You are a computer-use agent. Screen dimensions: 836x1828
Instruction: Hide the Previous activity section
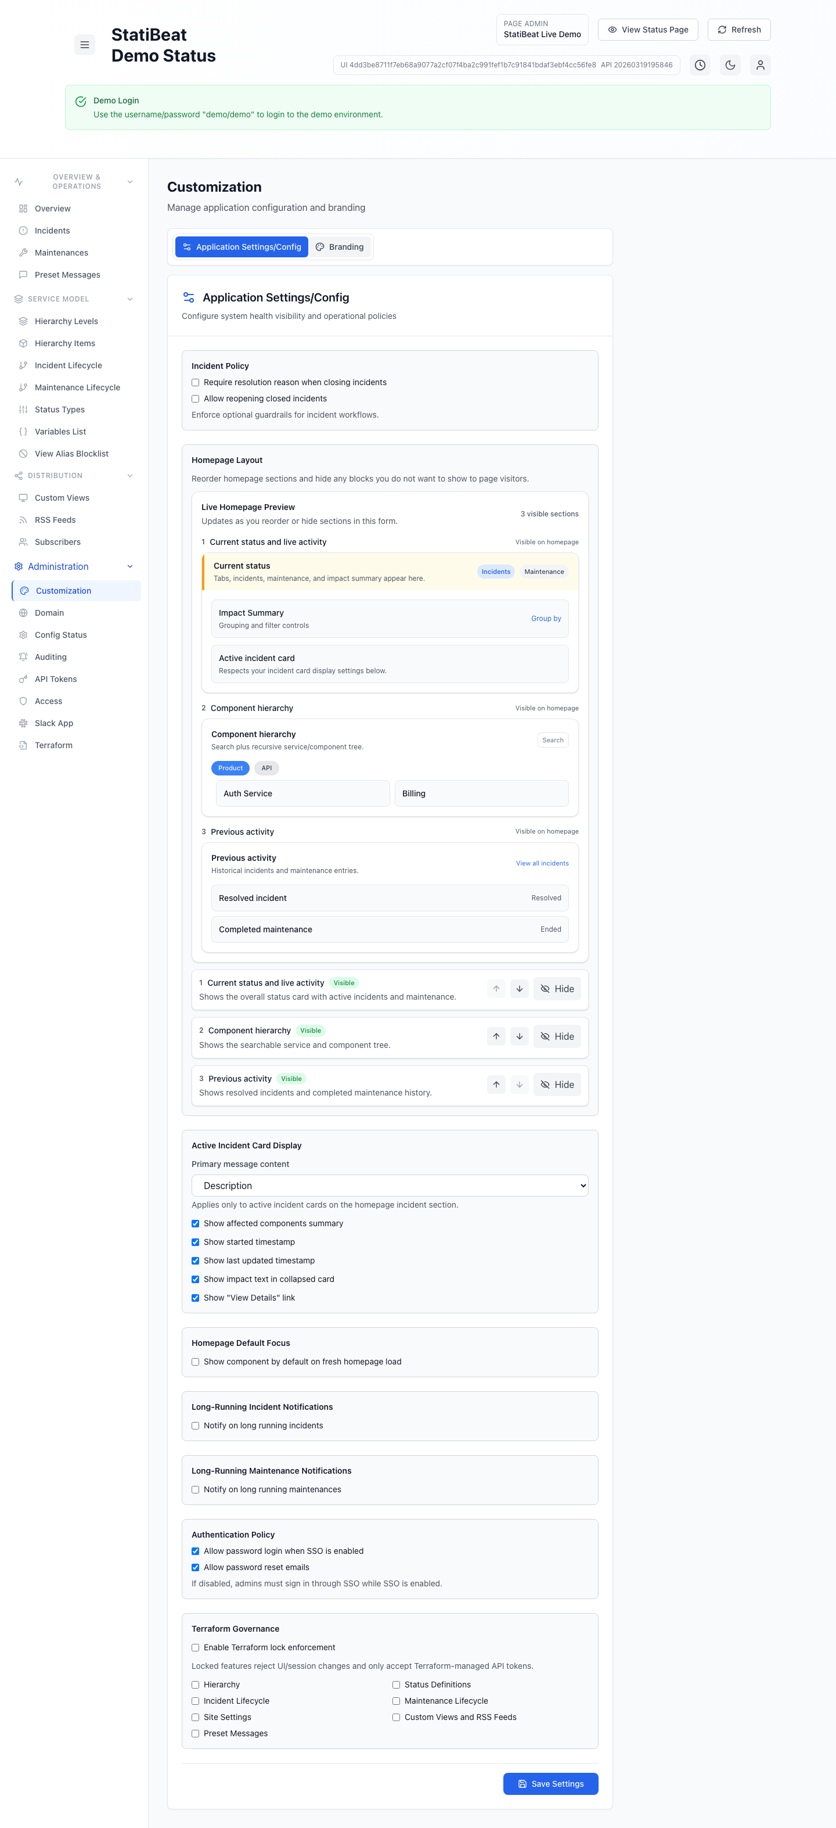[x=557, y=1084]
